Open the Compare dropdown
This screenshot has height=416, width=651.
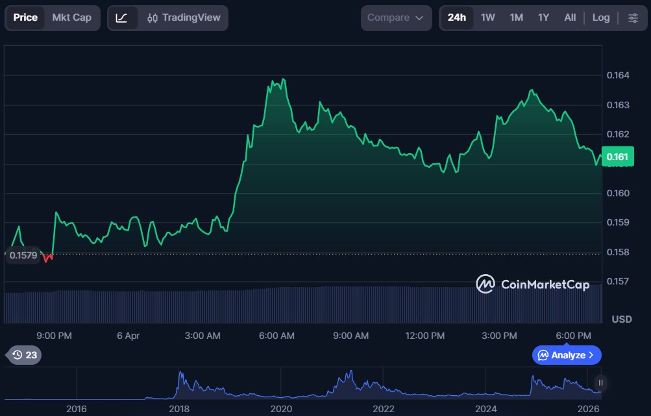[x=395, y=17]
